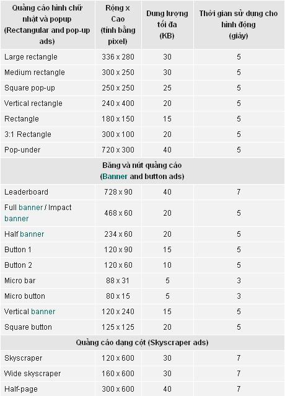Click the Leaderboard row label
Screen dimensions: 285x396
point(26,192)
